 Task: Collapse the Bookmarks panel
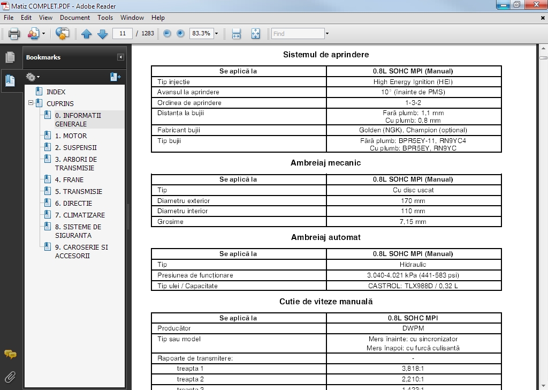(121, 57)
